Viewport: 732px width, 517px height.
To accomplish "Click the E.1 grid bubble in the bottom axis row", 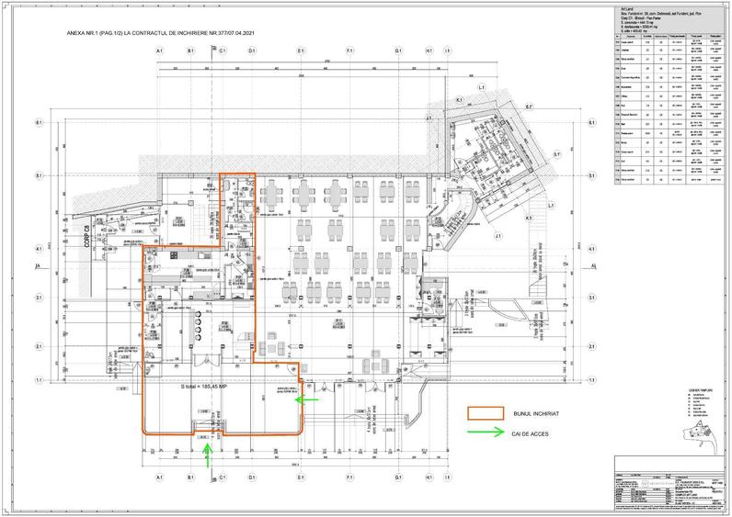I will pos(301,478).
